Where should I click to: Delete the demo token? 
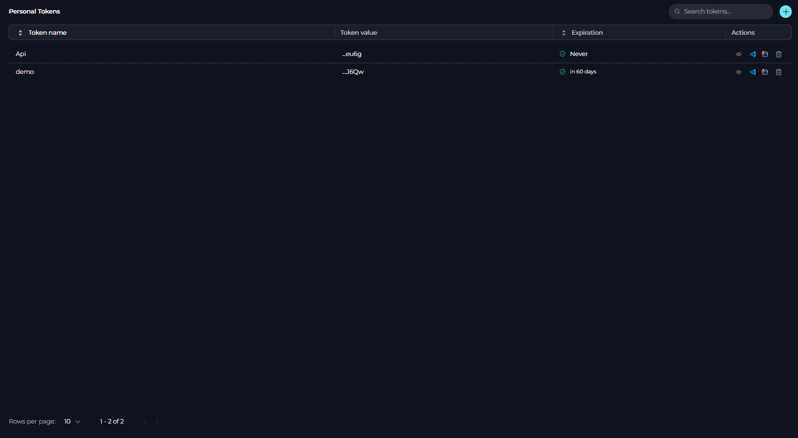[x=779, y=72]
